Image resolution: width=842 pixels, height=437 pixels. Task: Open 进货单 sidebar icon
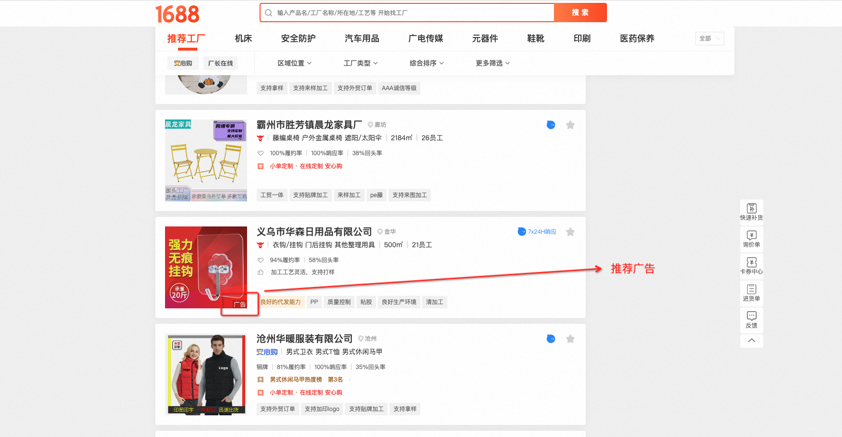751,292
